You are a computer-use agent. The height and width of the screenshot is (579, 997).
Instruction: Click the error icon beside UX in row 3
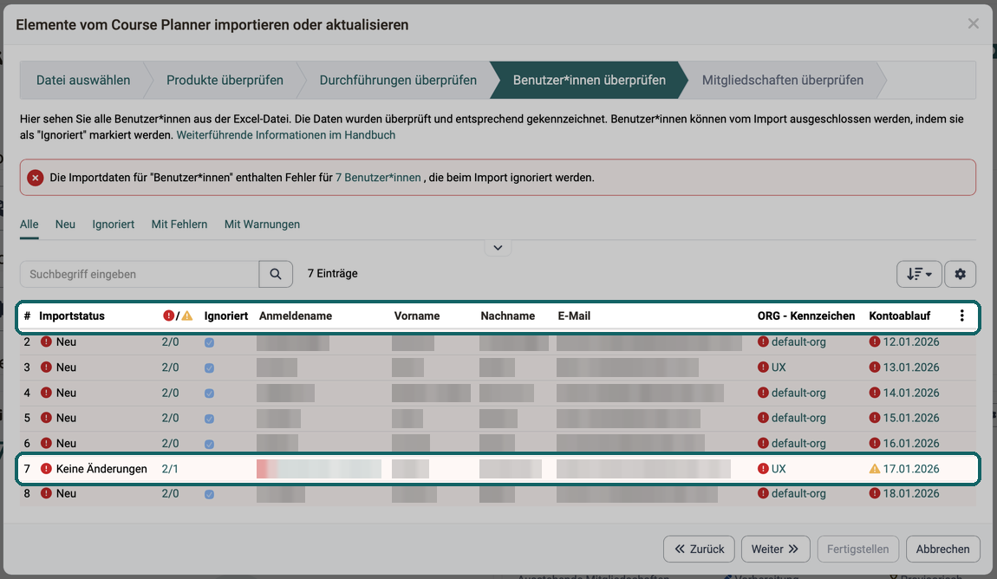[x=763, y=368]
